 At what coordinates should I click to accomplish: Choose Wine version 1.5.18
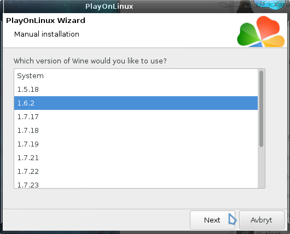pyautogui.click(x=136, y=90)
